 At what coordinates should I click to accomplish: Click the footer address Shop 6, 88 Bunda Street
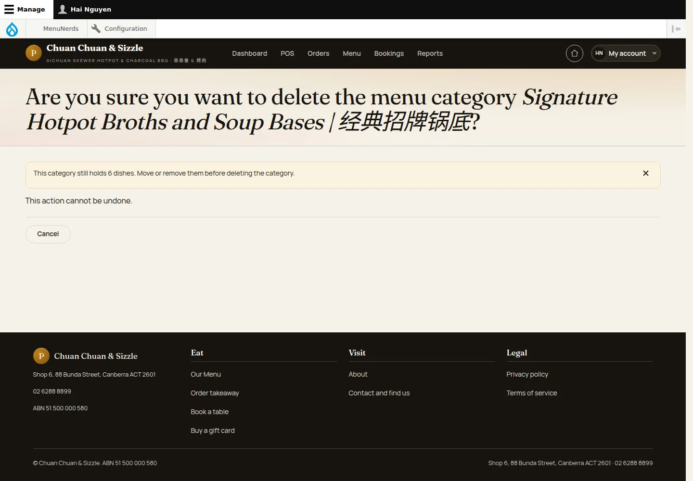coord(94,375)
